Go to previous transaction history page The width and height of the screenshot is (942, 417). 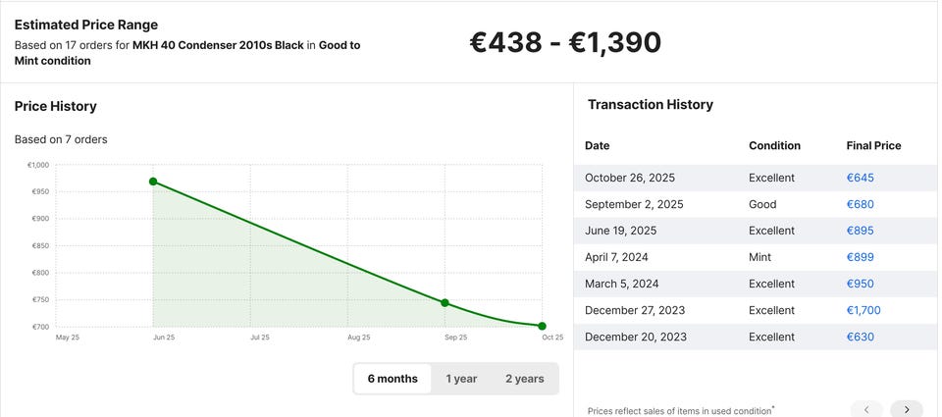866,408
